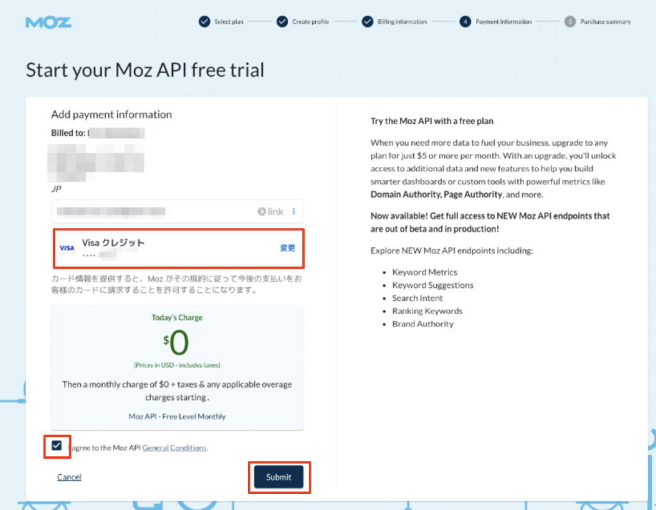This screenshot has height=510, width=656.
Task: Open the three-dot options menu beside Link
Action: (x=294, y=212)
